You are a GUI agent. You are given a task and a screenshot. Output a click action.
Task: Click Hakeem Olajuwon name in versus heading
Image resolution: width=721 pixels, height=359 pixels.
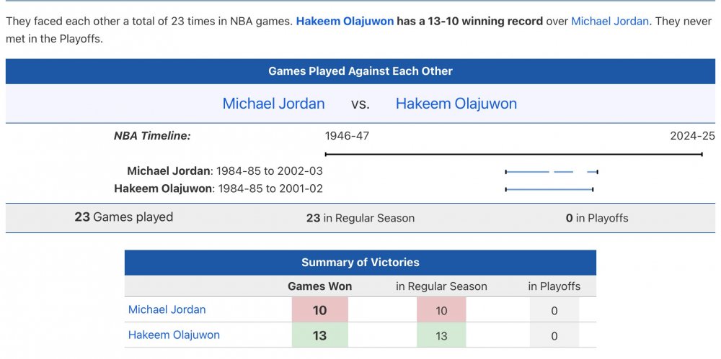click(x=456, y=104)
